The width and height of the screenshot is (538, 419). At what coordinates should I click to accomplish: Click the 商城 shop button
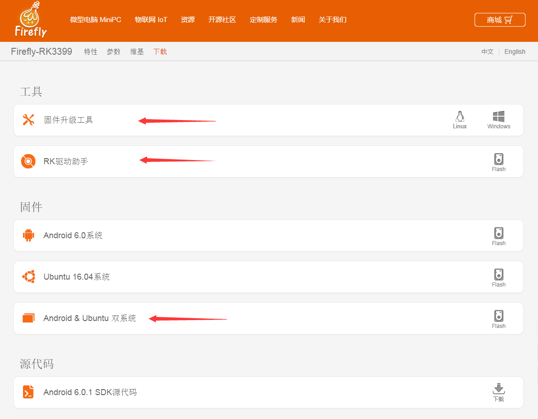(499, 20)
